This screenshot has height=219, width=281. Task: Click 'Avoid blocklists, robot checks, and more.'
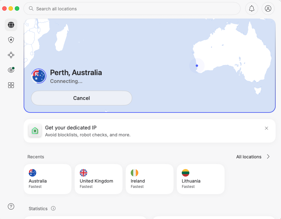click(x=88, y=135)
